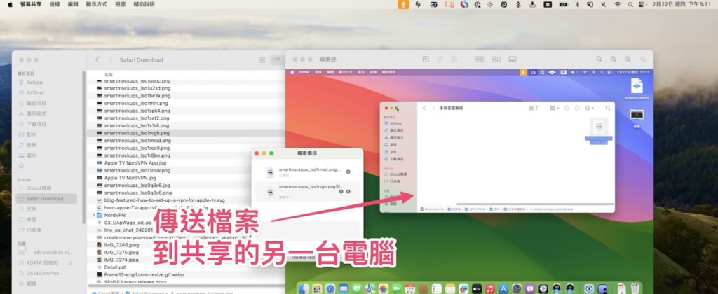
Task: Click the middle magnifier icon in the 蘋果迷 toolbar
Action: [613, 59]
